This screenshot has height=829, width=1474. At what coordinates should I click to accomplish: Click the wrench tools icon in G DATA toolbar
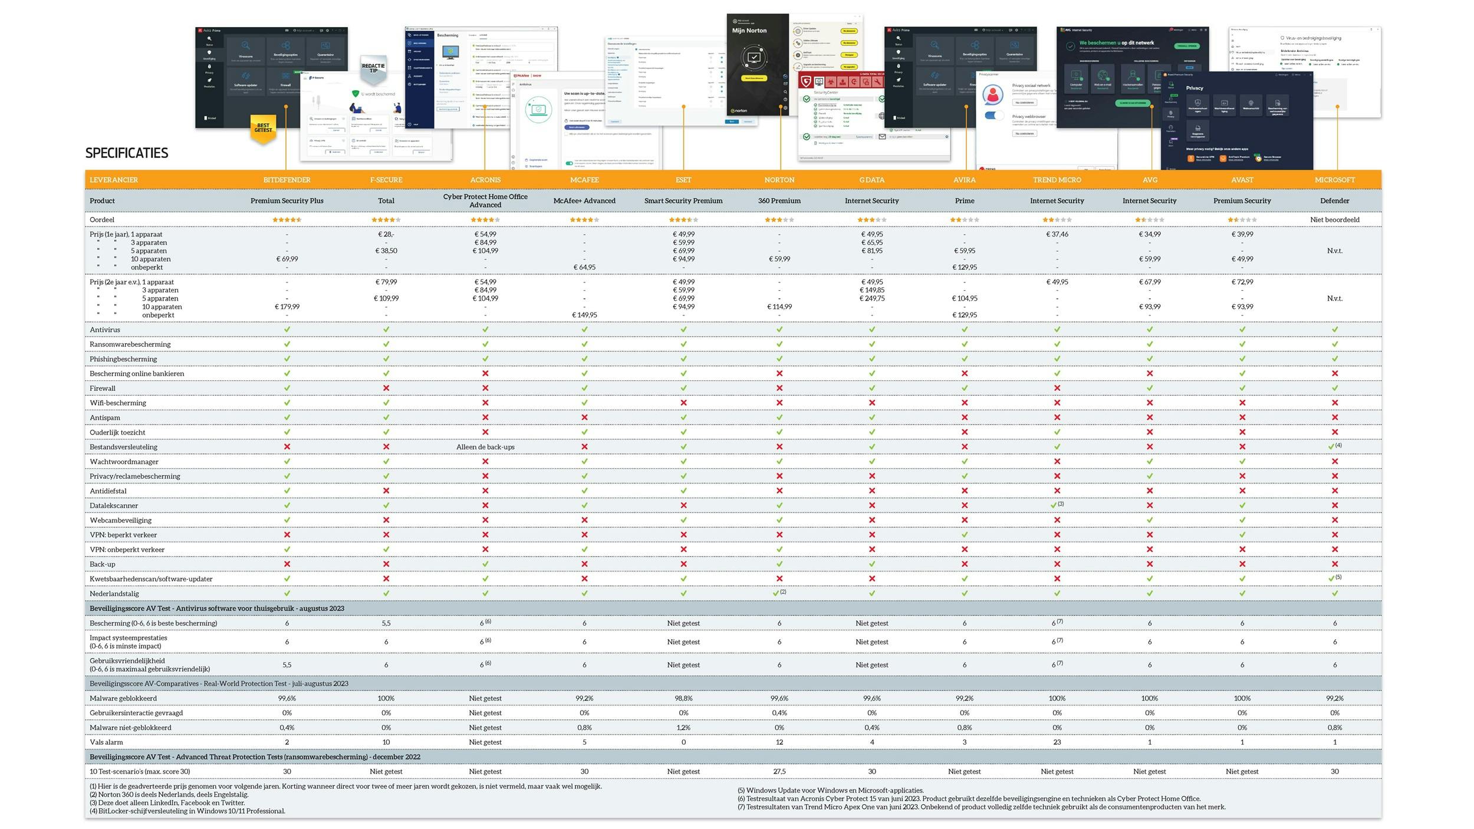(878, 82)
